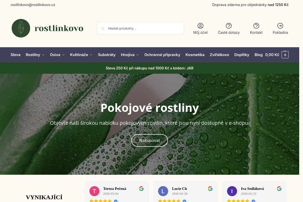The width and height of the screenshot is (303, 202).
Task: Open the Sleva menu item
Action: 15,55
